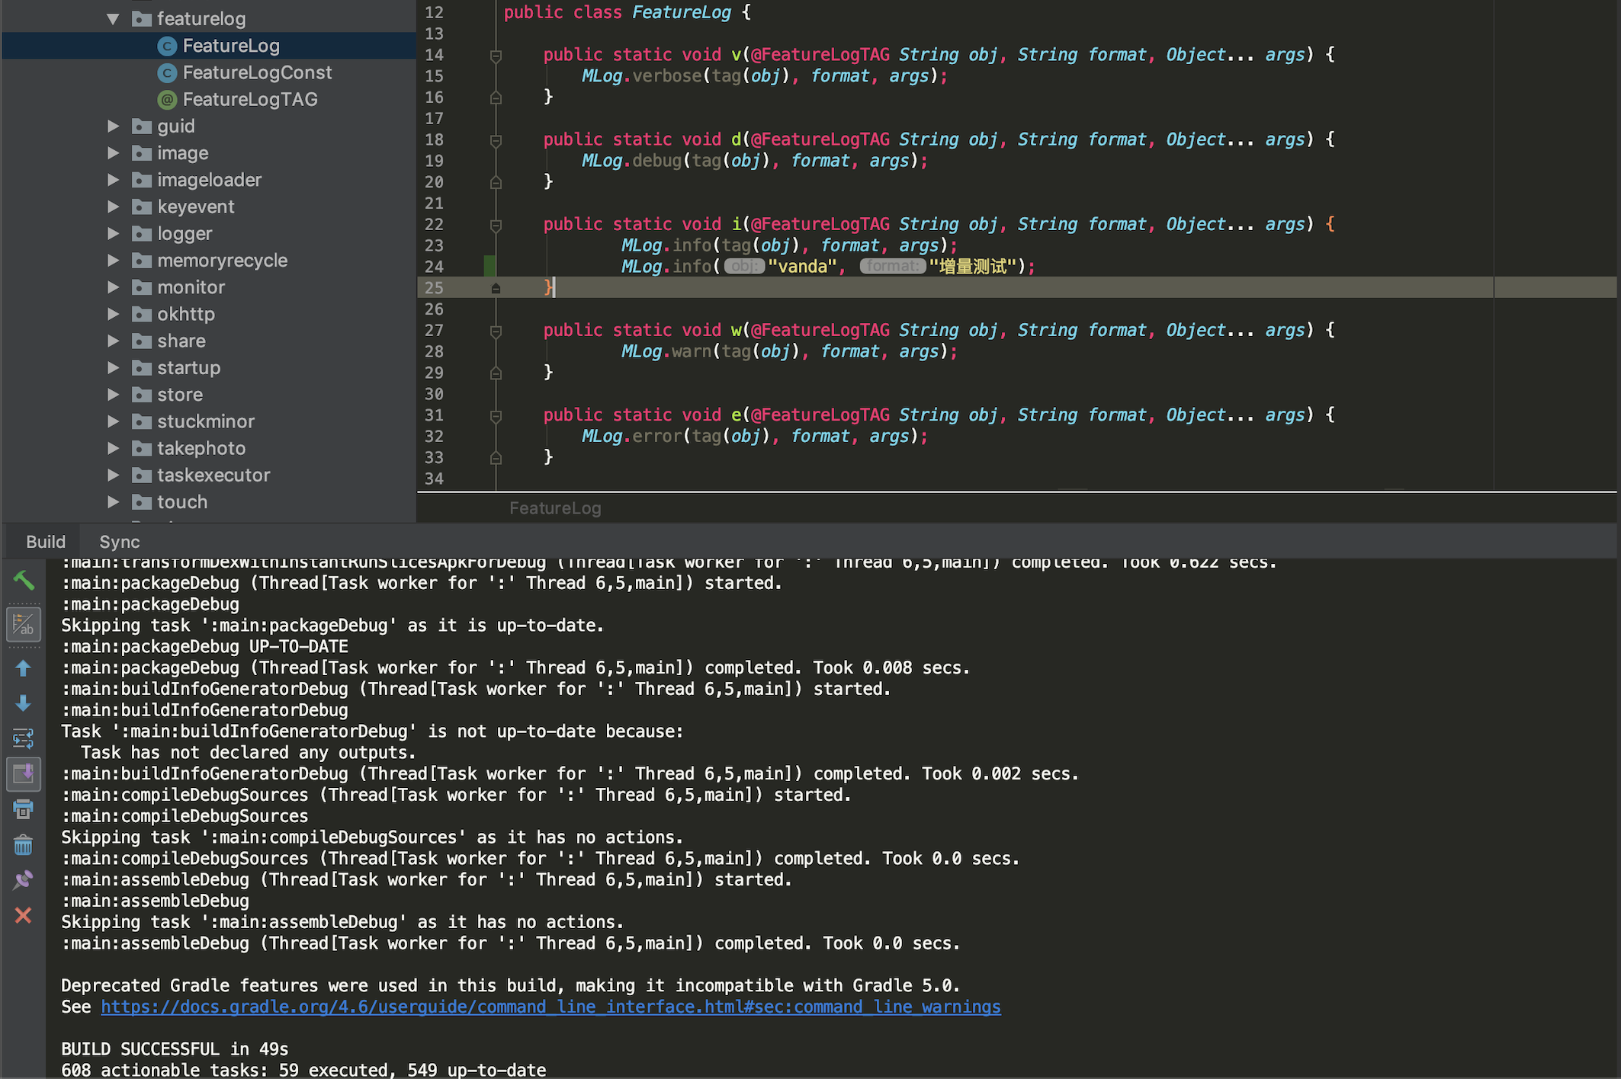Screen dimensions: 1621x1079
Task: Click the green hammer build icon
Action: click(x=24, y=581)
